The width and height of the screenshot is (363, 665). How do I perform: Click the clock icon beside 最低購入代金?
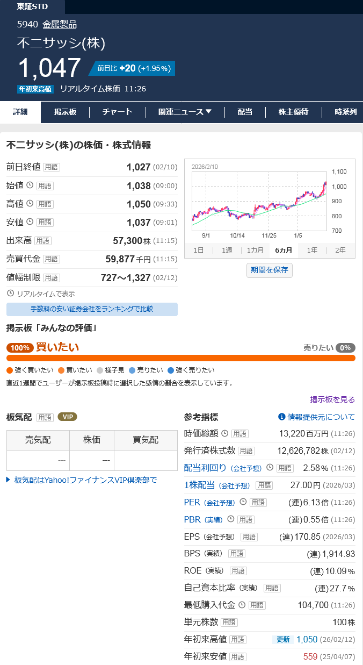(242, 605)
